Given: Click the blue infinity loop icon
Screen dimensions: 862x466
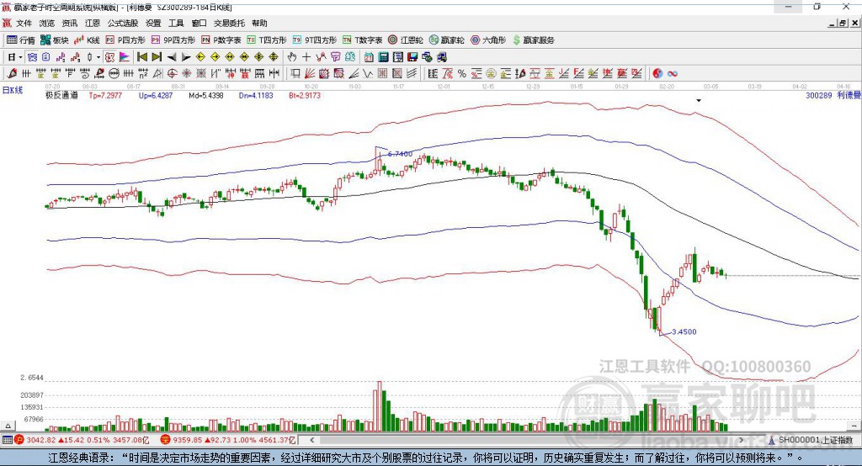Looking at the screenshot, I should (x=673, y=73).
